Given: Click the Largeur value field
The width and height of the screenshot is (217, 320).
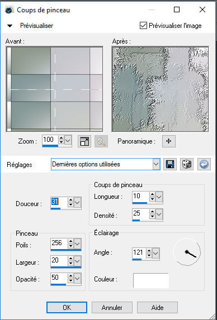Looking at the screenshot, I should [x=59, y=261].
